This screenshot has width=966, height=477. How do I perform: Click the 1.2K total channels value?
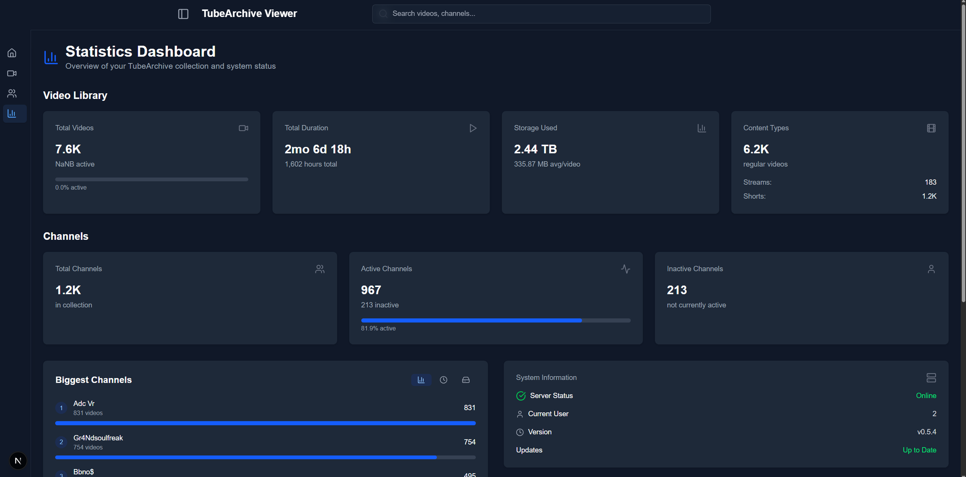(x=68, y=290)
